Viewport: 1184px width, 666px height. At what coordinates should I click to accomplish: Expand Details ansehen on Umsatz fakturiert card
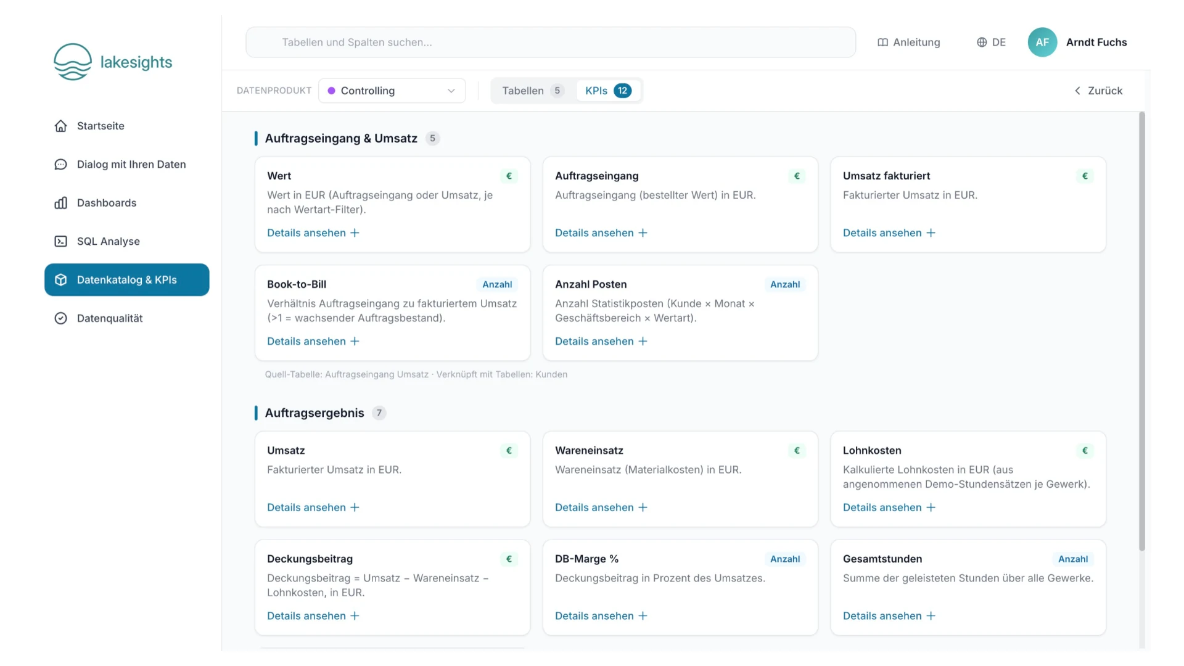889,233
